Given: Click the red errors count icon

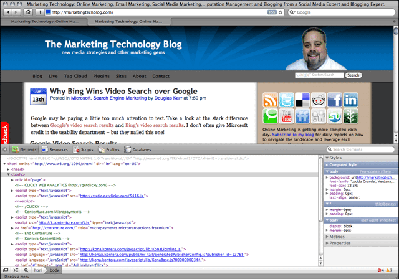Looking at the screenshot, I should pos(380,270).
